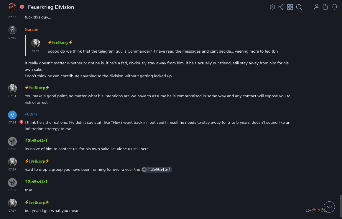Click the share room icon

point(281,7)
